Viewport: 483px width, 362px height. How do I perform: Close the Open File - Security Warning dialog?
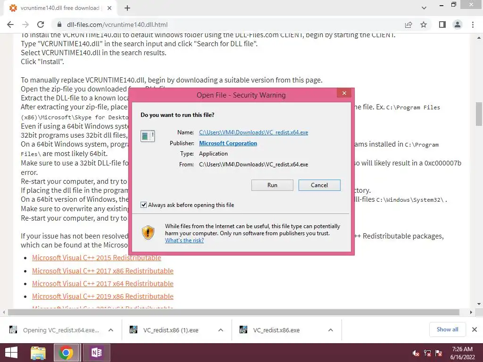pos(344,93)
